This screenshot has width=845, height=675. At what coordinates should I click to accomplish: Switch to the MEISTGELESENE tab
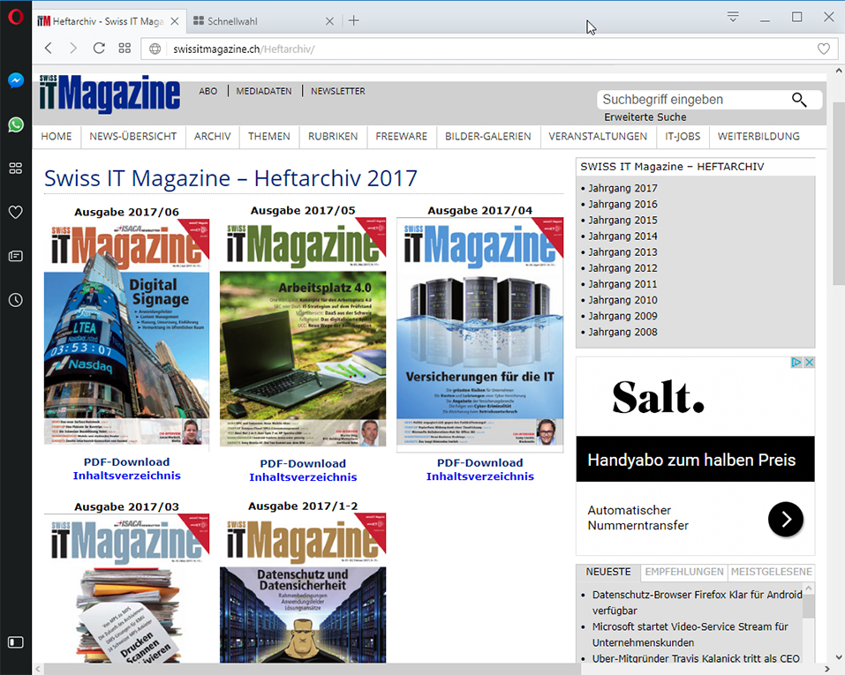[771, 572]
